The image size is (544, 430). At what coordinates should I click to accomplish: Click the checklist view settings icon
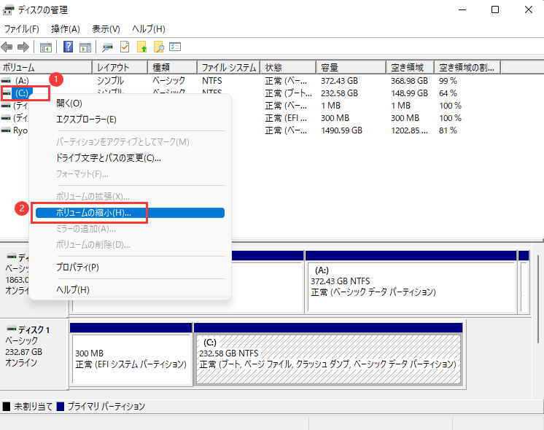tap(175, 47)
